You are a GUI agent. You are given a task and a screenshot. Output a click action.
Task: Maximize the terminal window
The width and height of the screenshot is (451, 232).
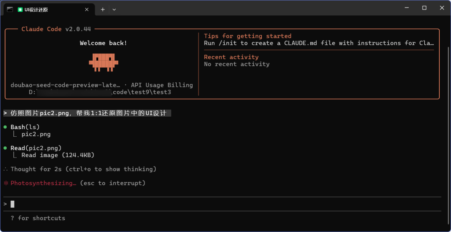[x=424, y=8]
